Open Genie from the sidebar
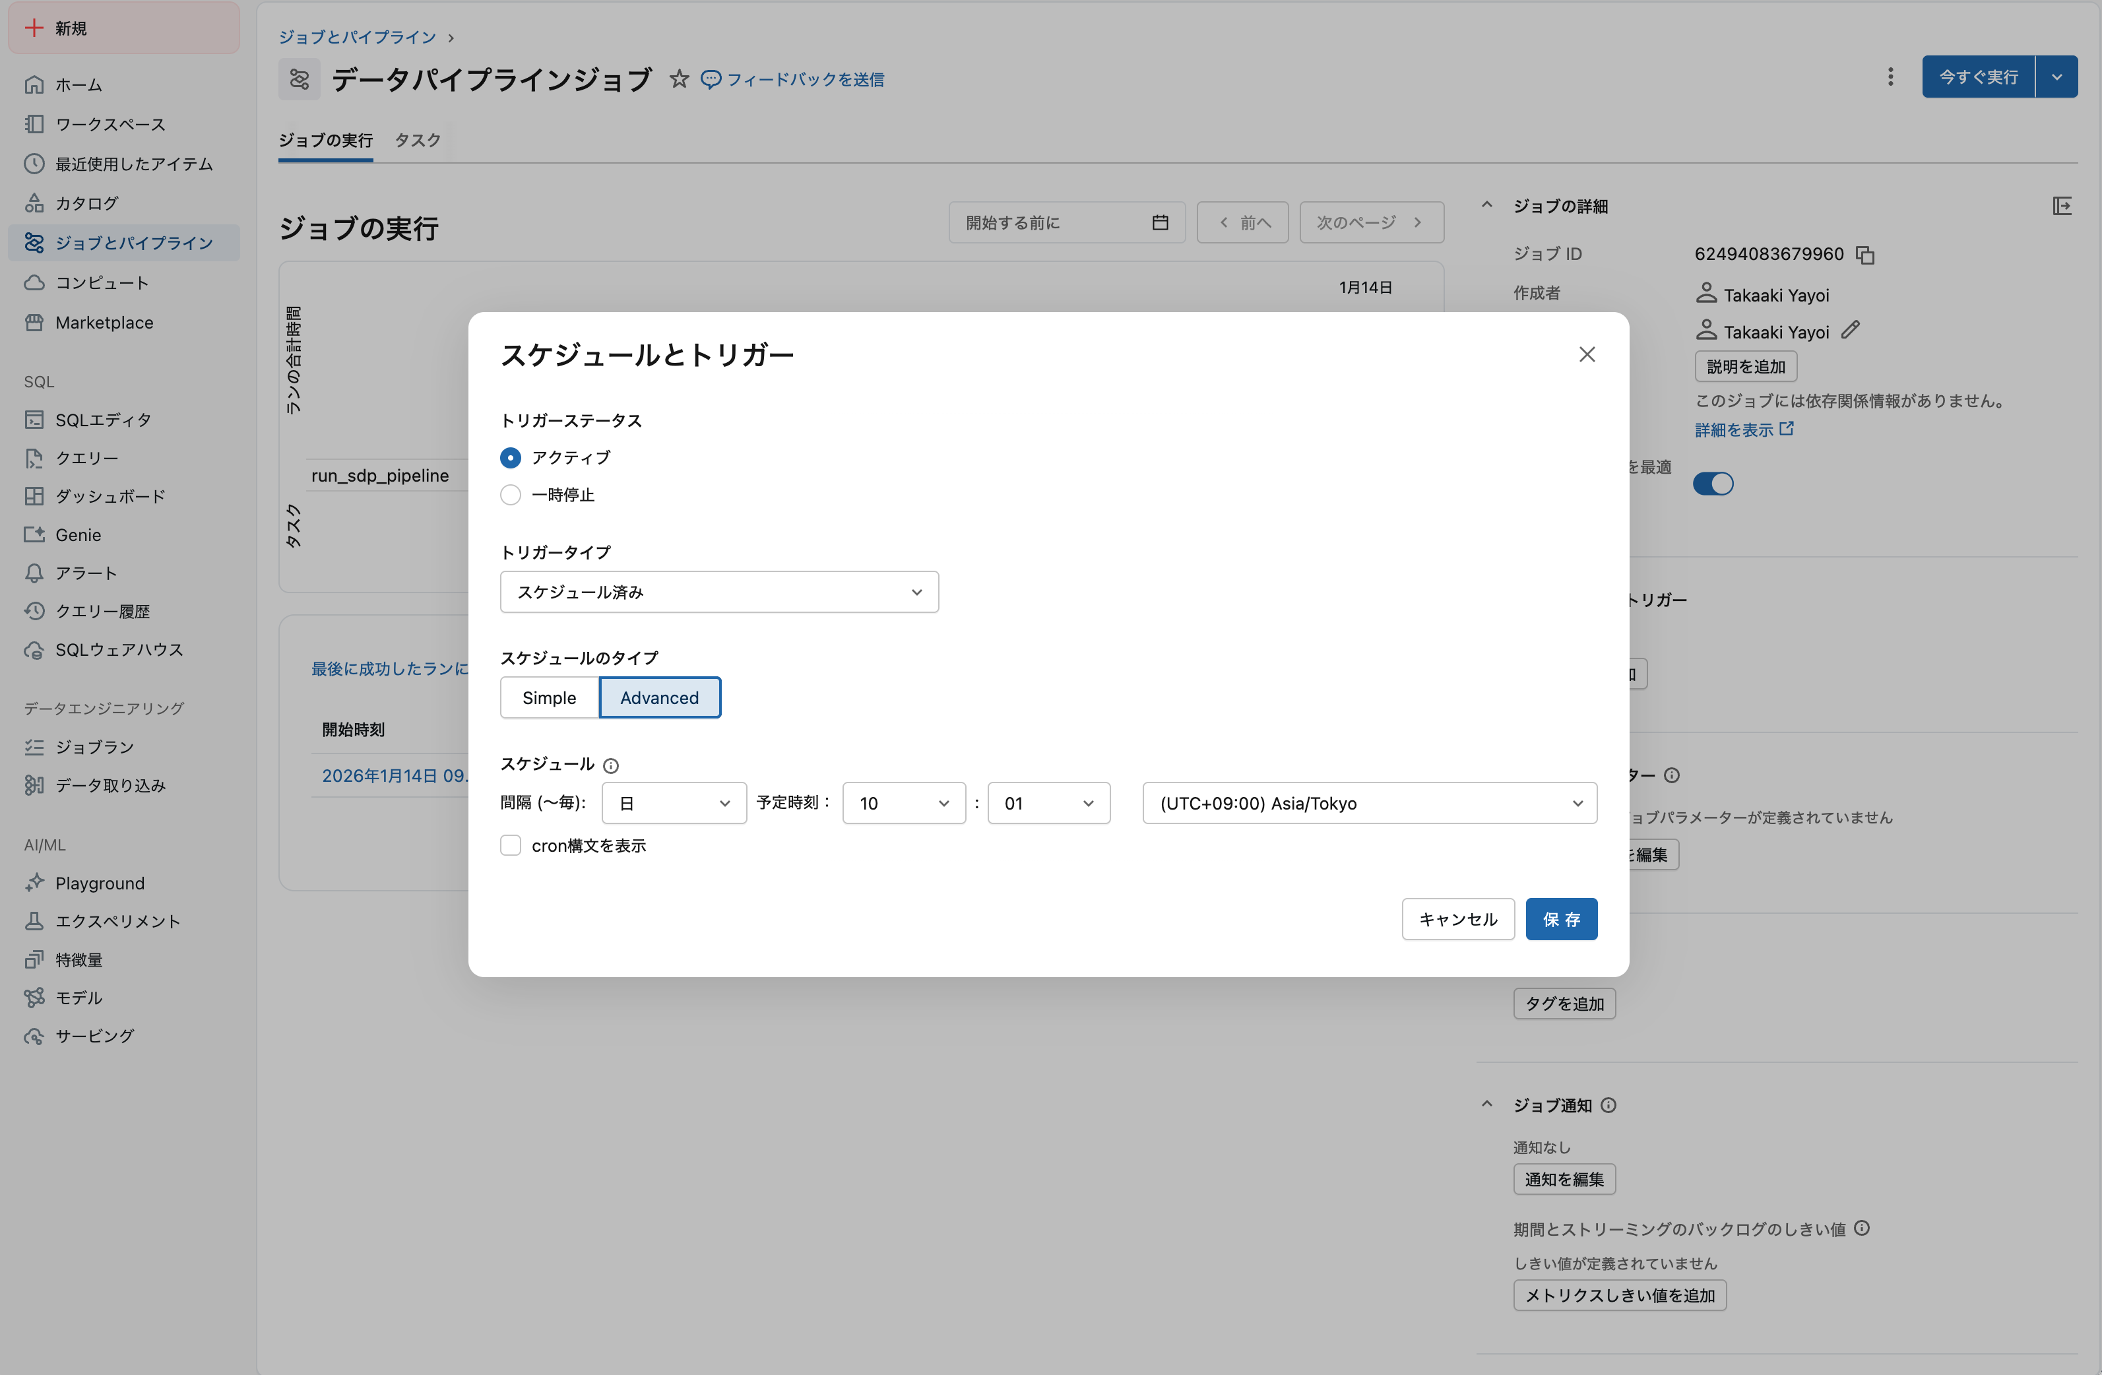Screen dimensions: 2102x1375 click(x=79, y=534)
